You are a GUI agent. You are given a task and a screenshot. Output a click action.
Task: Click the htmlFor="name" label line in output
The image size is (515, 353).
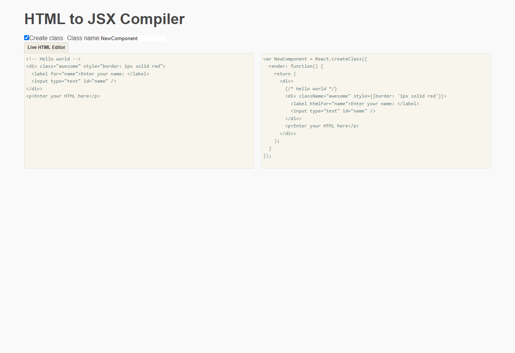(355, 104)
